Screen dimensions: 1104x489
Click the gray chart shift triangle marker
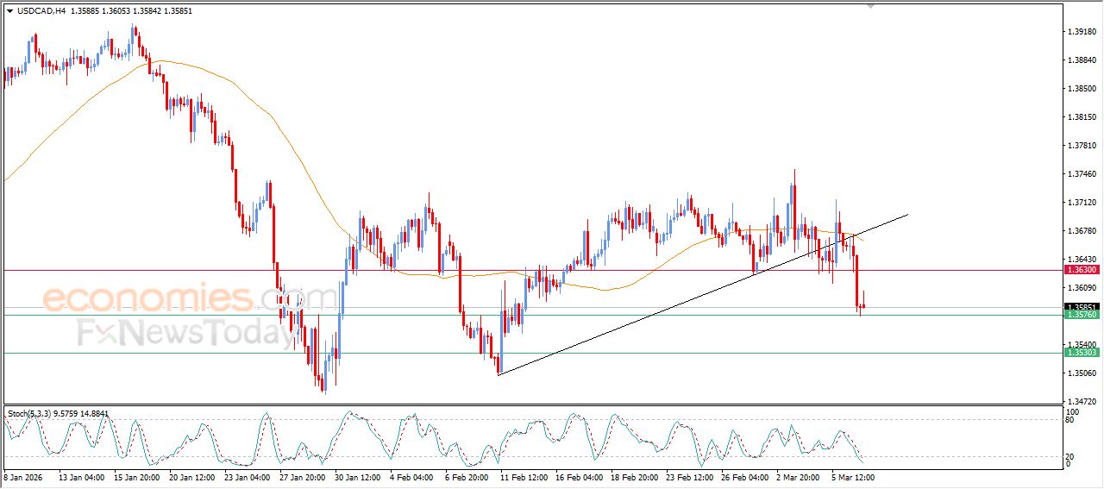871,5
